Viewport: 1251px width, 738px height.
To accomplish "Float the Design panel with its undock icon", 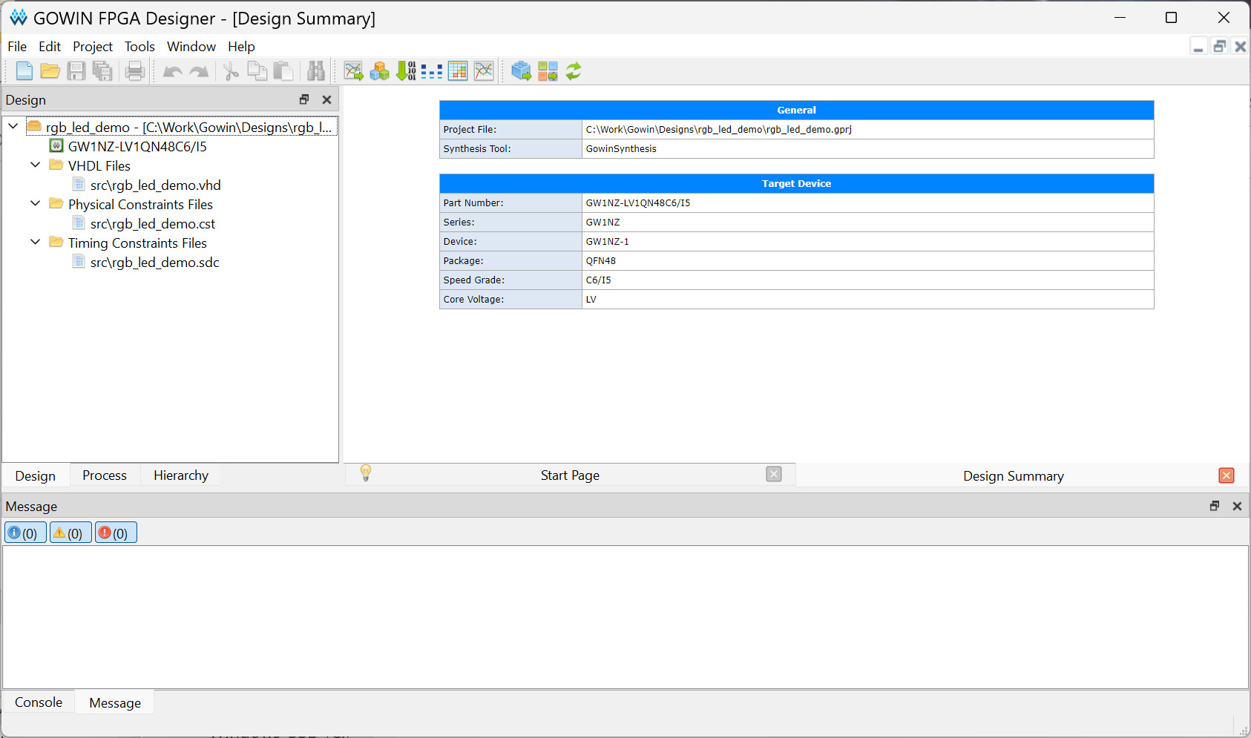I will [304, 99].
